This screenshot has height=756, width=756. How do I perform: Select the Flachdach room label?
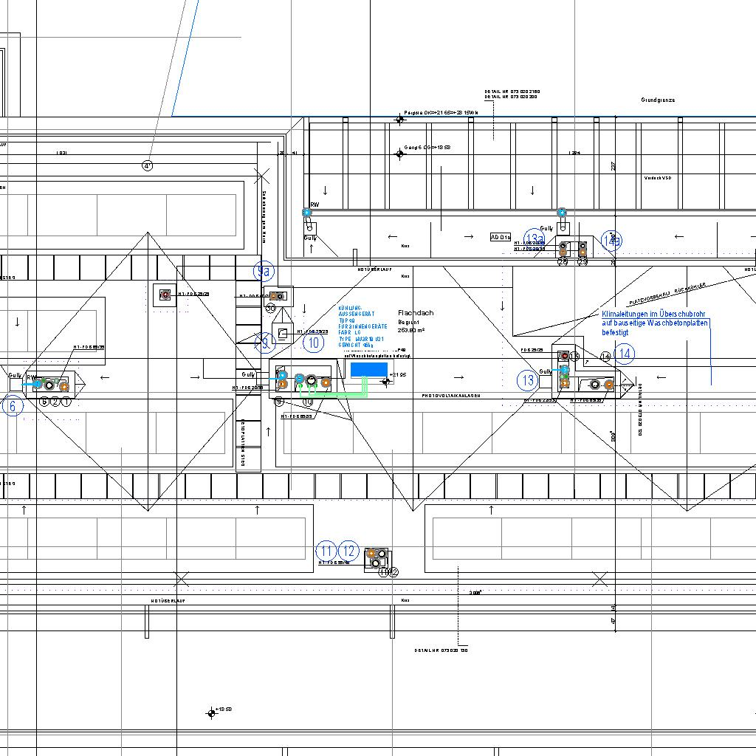coord(416,313)
